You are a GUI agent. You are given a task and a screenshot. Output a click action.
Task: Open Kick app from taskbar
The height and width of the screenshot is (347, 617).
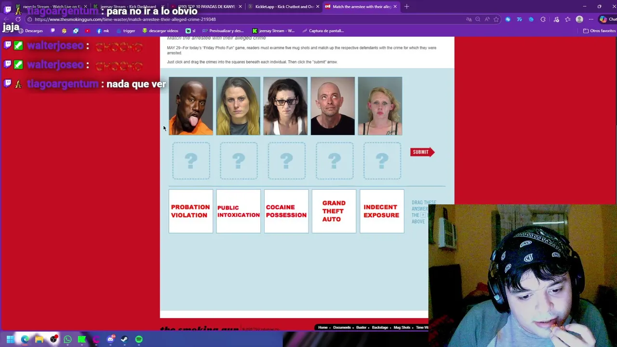pos(82,340)
